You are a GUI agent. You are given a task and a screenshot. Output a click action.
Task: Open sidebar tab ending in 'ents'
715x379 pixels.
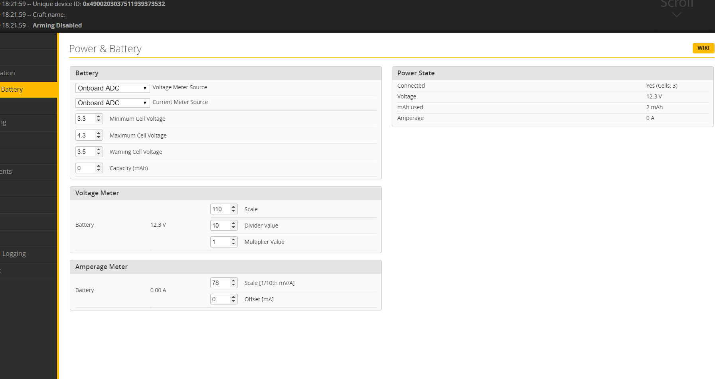(x=28, y=172)
